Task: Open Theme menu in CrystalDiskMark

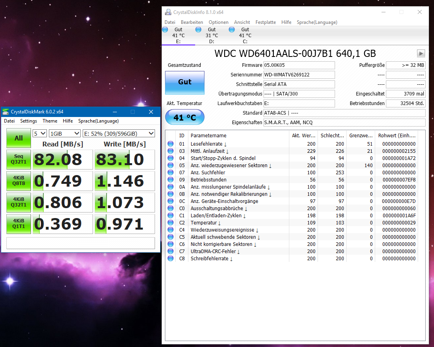Action: (x=50, y=121)
